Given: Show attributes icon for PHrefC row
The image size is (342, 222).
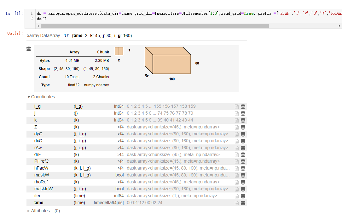Looking at the screenshot, I should pyautogui.click(x=237, y=162).
